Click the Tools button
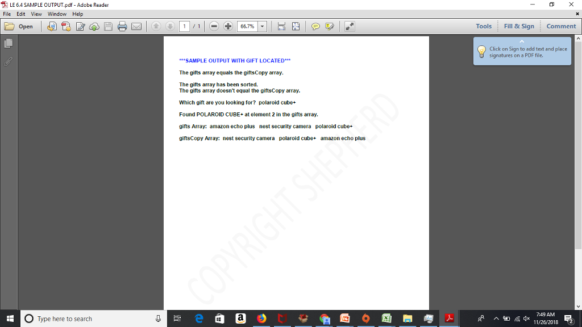This screenshot has height=327, width=582. tap(484, 26)
